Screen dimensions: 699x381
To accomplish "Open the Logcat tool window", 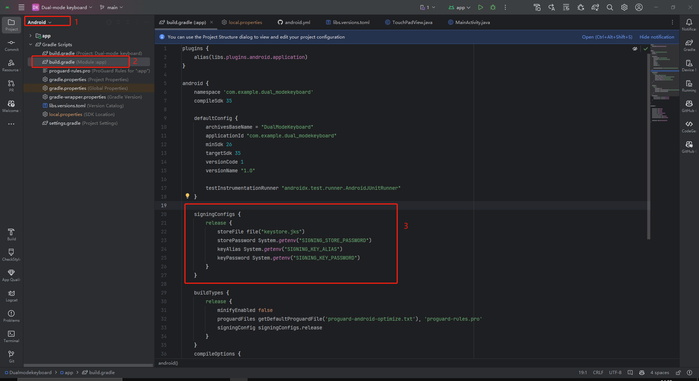I will click(x=11, y=295).
